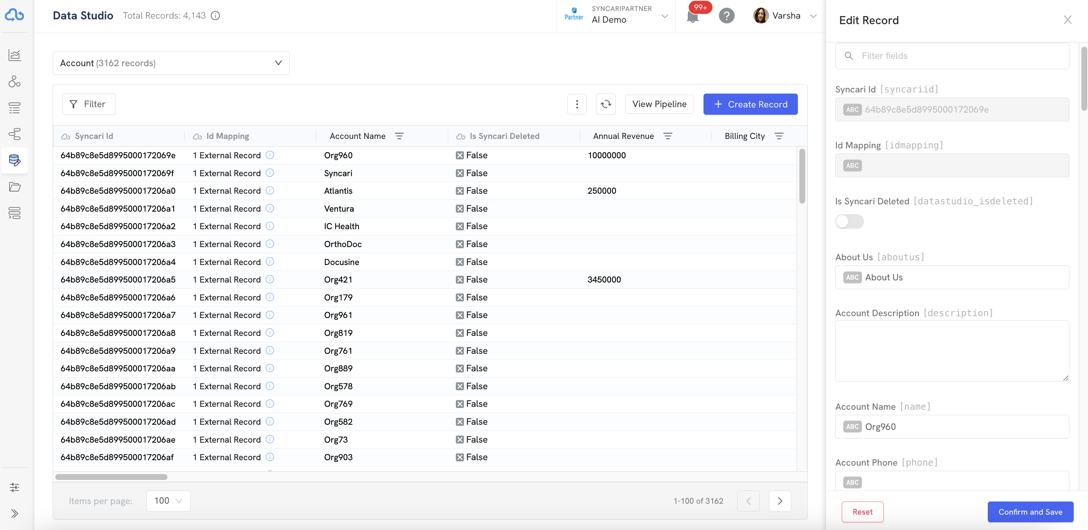Click the table vertical scrollbar
Viewport: 1088px width, 530px height.
pyautogui.click(x=802, y=176)
